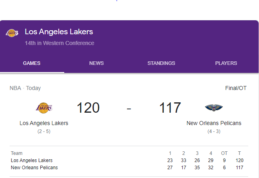
Task: Click the Lakers score 120
Action: [88, 108]
